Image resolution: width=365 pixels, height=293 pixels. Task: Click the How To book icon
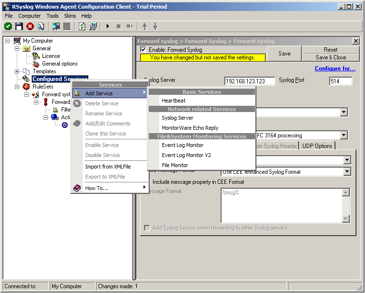[x=77, y=188]
